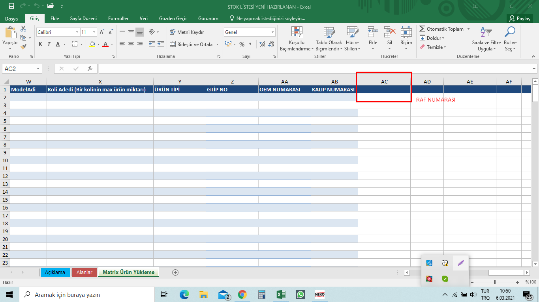Click the Bul ve Seç magnifier icon
The height and width of the screenshot is (302, 539).
pyautogui.click(x=510, y=32)
